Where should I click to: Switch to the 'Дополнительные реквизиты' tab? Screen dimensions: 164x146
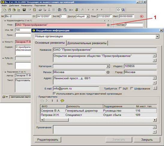(87, 43)
